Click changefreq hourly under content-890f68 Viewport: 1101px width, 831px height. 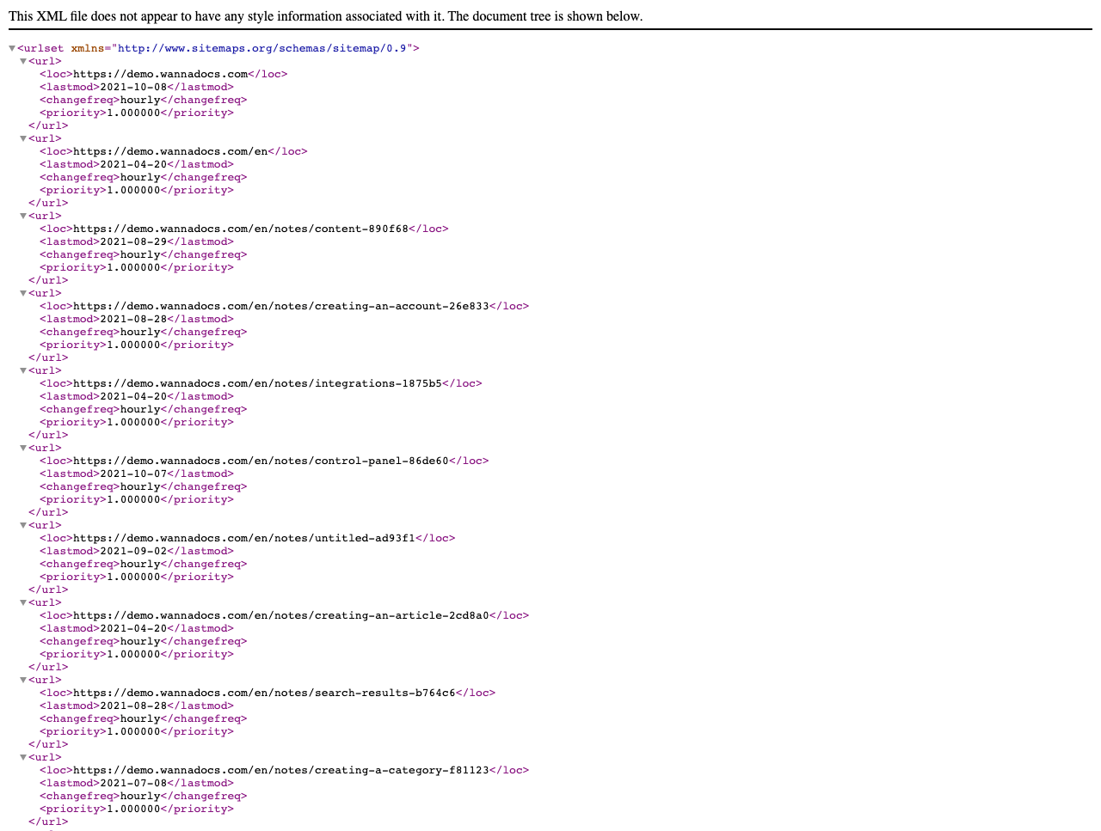click(x=140, y=254)
